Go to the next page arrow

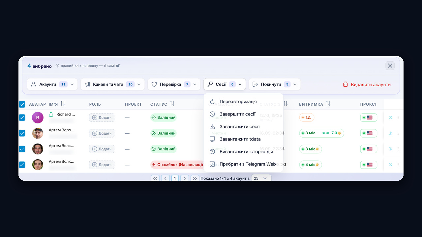185,178
